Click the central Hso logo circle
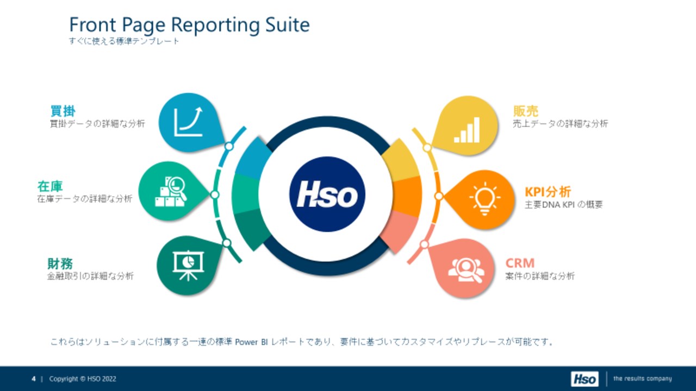Image resolution: width=696 pixels, height=391 pixels. click(327, 194)
